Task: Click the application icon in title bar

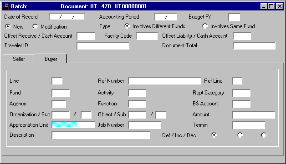Action: 6,6
